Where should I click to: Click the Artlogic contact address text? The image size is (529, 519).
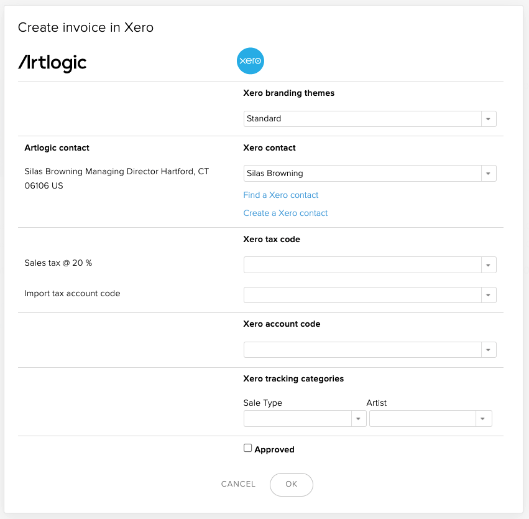tap(117, 179)
